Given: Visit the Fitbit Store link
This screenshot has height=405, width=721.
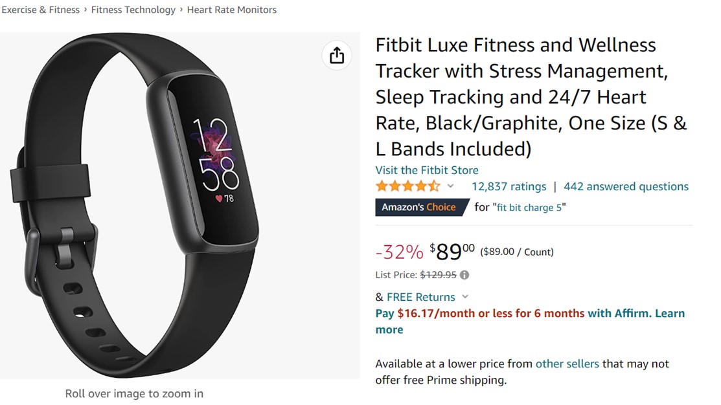Looking at the screenshot, I should (x=427, y=170).
